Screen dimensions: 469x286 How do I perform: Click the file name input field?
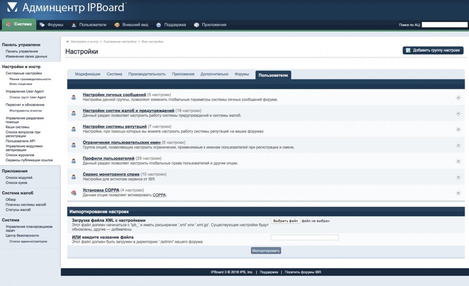click(305, 238)
